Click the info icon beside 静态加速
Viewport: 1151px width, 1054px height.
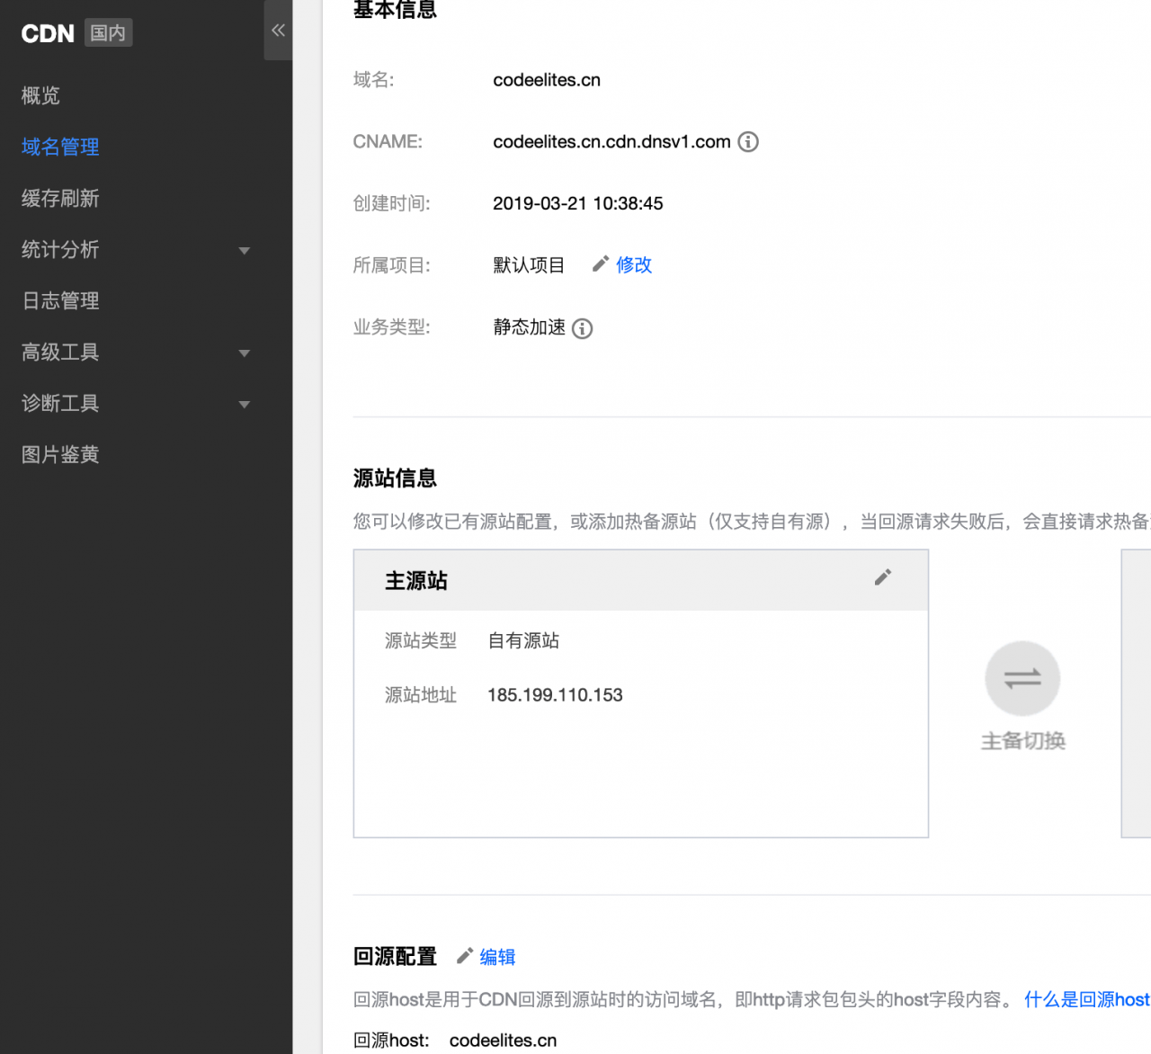[582, 328]
